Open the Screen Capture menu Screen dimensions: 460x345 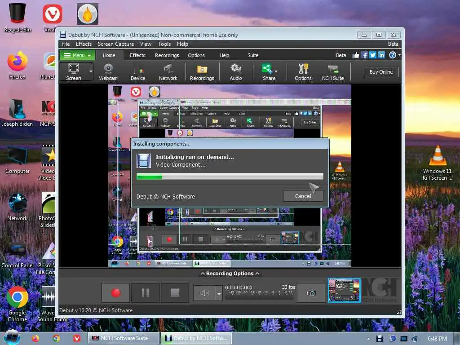coord(116,44)
